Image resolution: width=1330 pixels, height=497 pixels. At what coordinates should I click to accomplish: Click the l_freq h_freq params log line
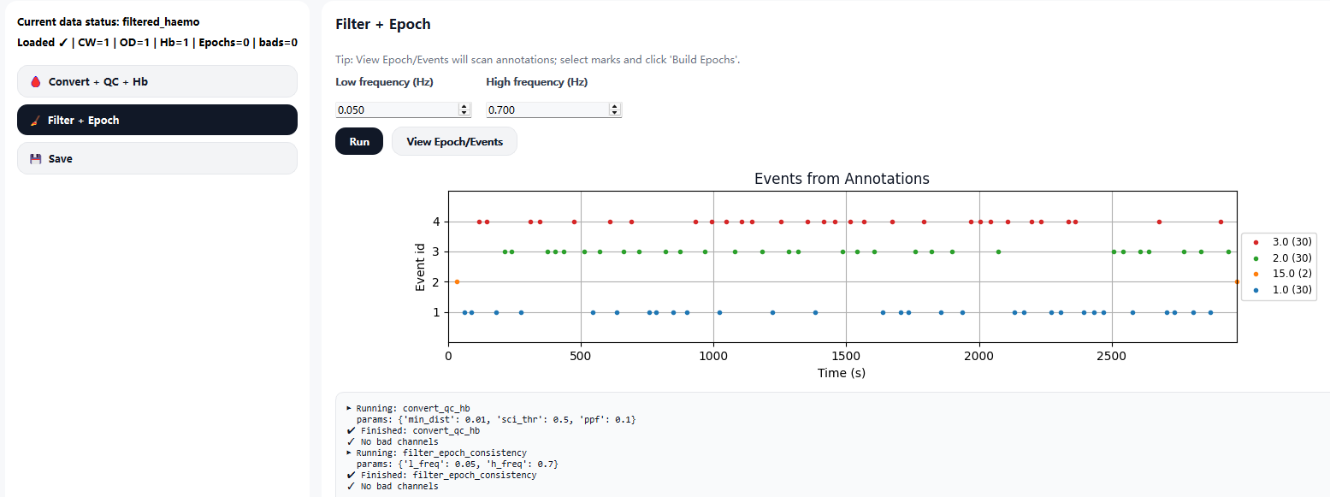tap(458, 464)
